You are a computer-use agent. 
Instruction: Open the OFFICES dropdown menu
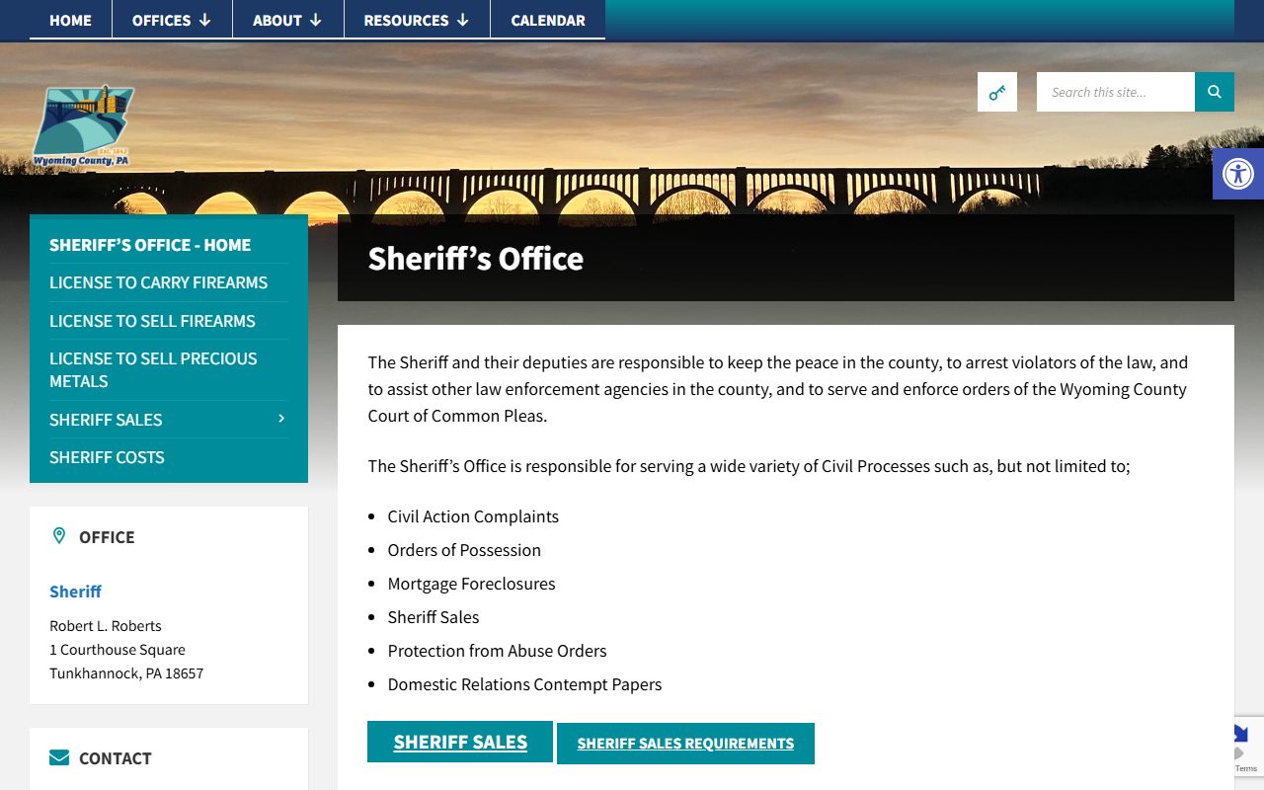172,20
